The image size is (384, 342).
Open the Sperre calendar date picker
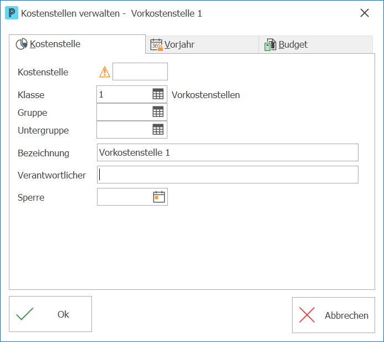tap(159, 197)
